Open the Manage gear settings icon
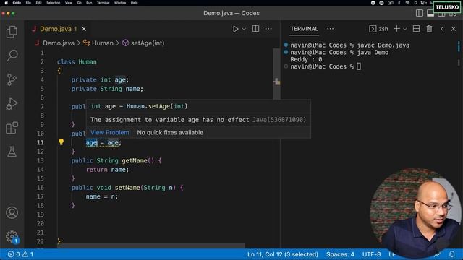 coord(12,236)
